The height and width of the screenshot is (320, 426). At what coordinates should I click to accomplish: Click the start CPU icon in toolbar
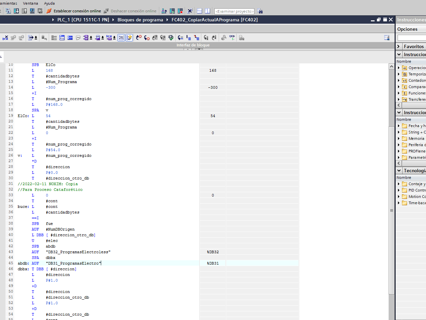coord(172,11)
